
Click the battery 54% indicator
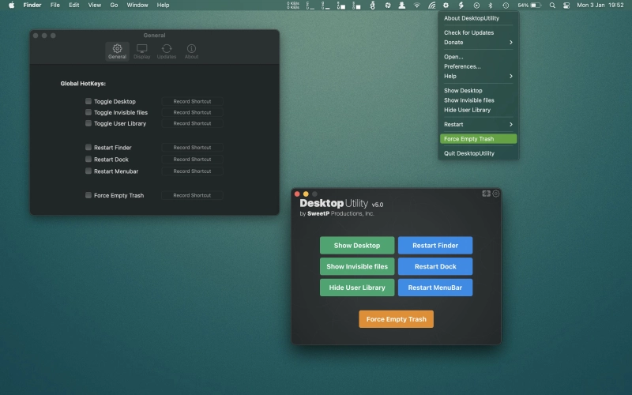[x=529, y=6]
